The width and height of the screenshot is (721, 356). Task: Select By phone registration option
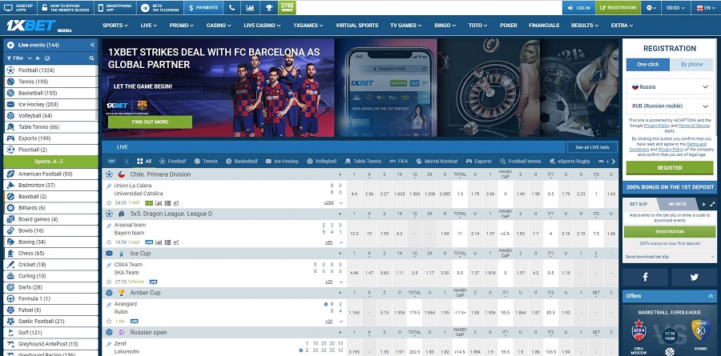click(691, 64)
